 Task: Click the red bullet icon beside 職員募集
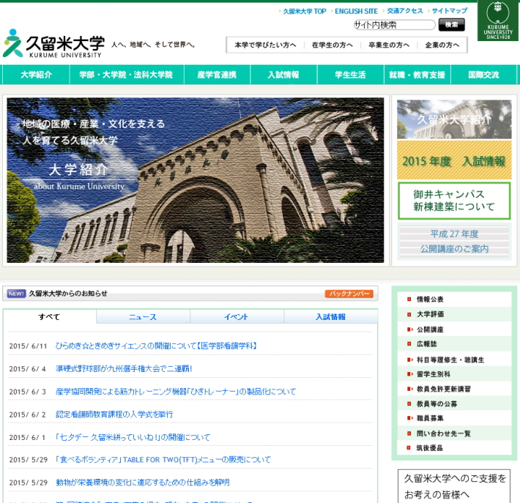coord(409,418)
